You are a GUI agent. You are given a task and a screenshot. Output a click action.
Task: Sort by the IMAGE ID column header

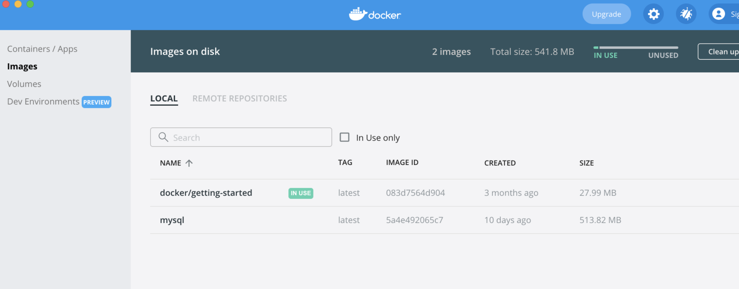(x=402, y=162)
